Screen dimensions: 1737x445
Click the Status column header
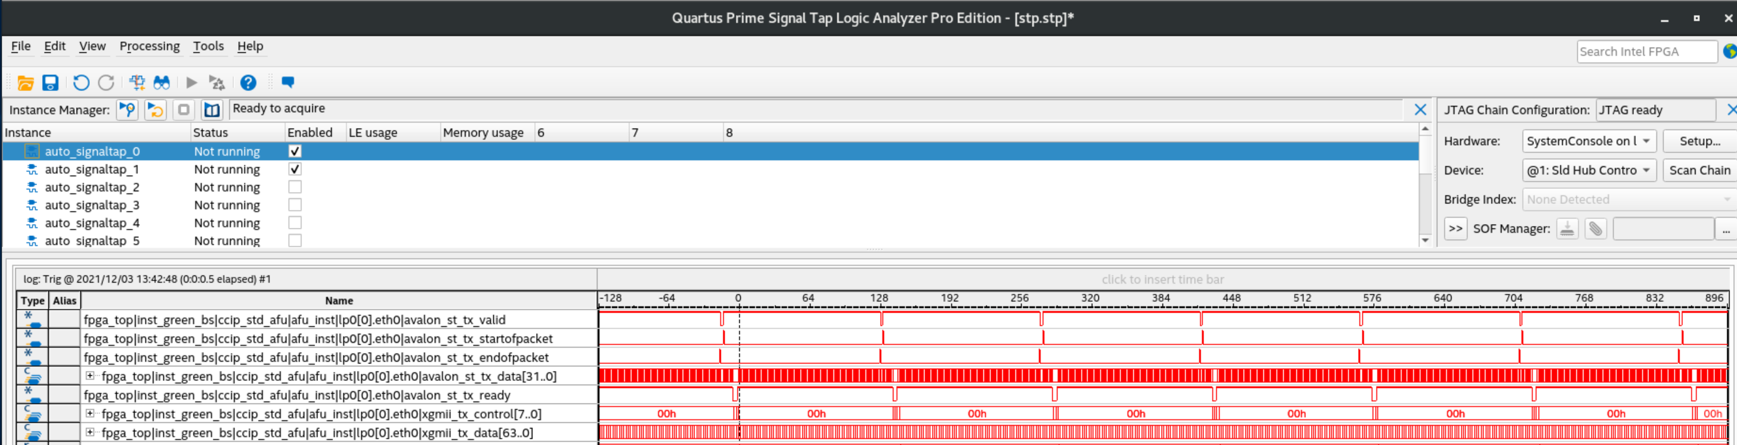tap(238, 132)
